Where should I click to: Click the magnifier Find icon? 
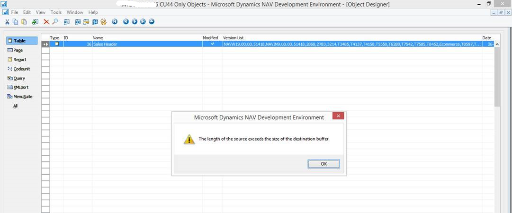pos(55,22)
